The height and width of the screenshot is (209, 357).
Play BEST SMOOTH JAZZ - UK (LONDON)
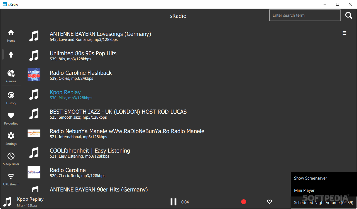pos(118,112)
